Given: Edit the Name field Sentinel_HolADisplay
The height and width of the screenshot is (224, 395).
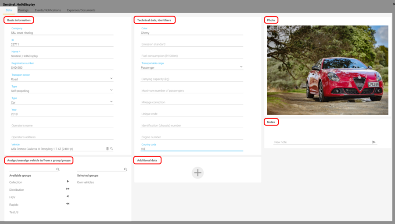Looking at the screenshot, I should [x=62, y=56].
